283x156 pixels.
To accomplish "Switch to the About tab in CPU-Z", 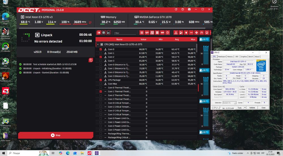I will click(x=257, y=57).
